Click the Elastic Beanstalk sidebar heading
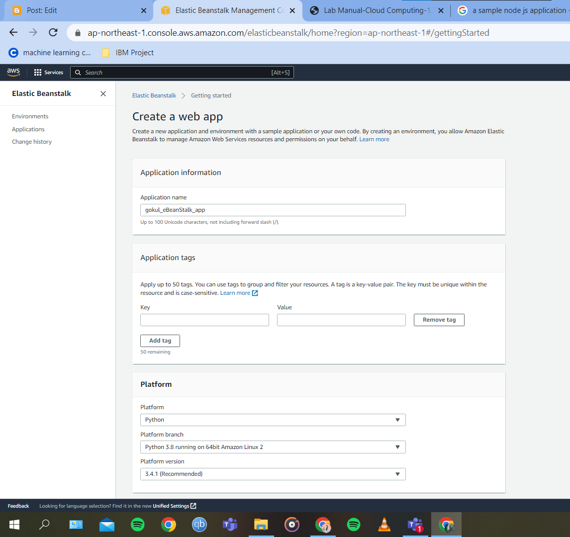Viewport: 570px width, 537px height. (41, 93)
